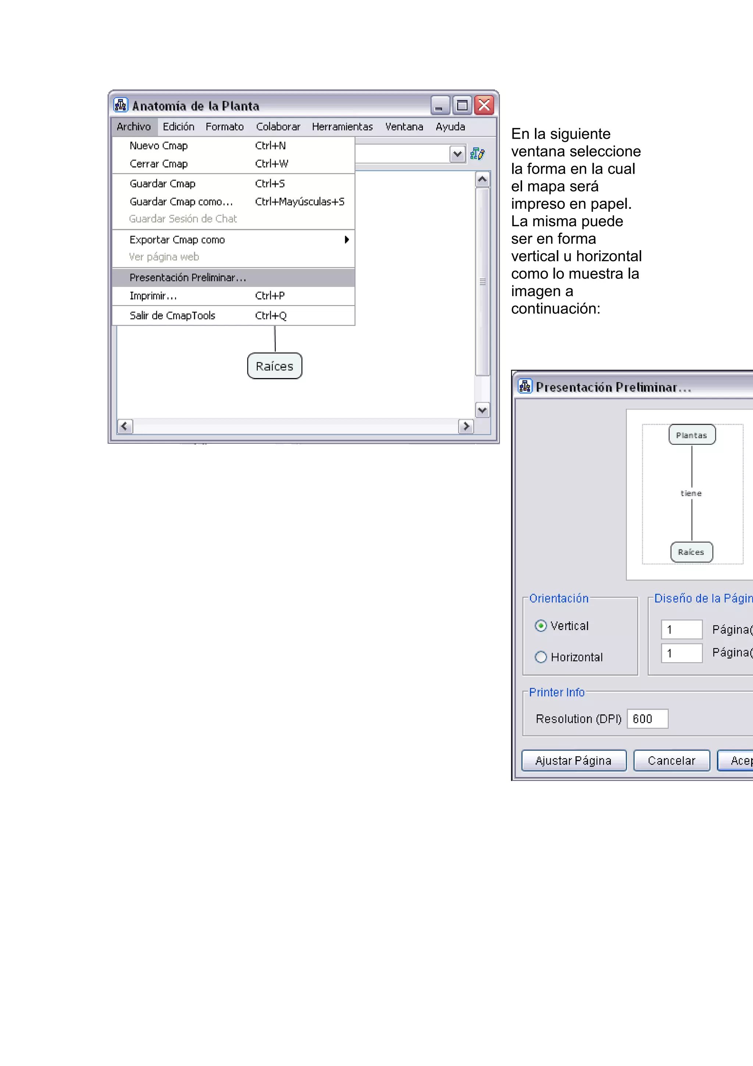Image resolution: width=753 pixels, height=1066 pixels.
Task: Click the Anatomía de la Planta window icon
Action: 121,106
